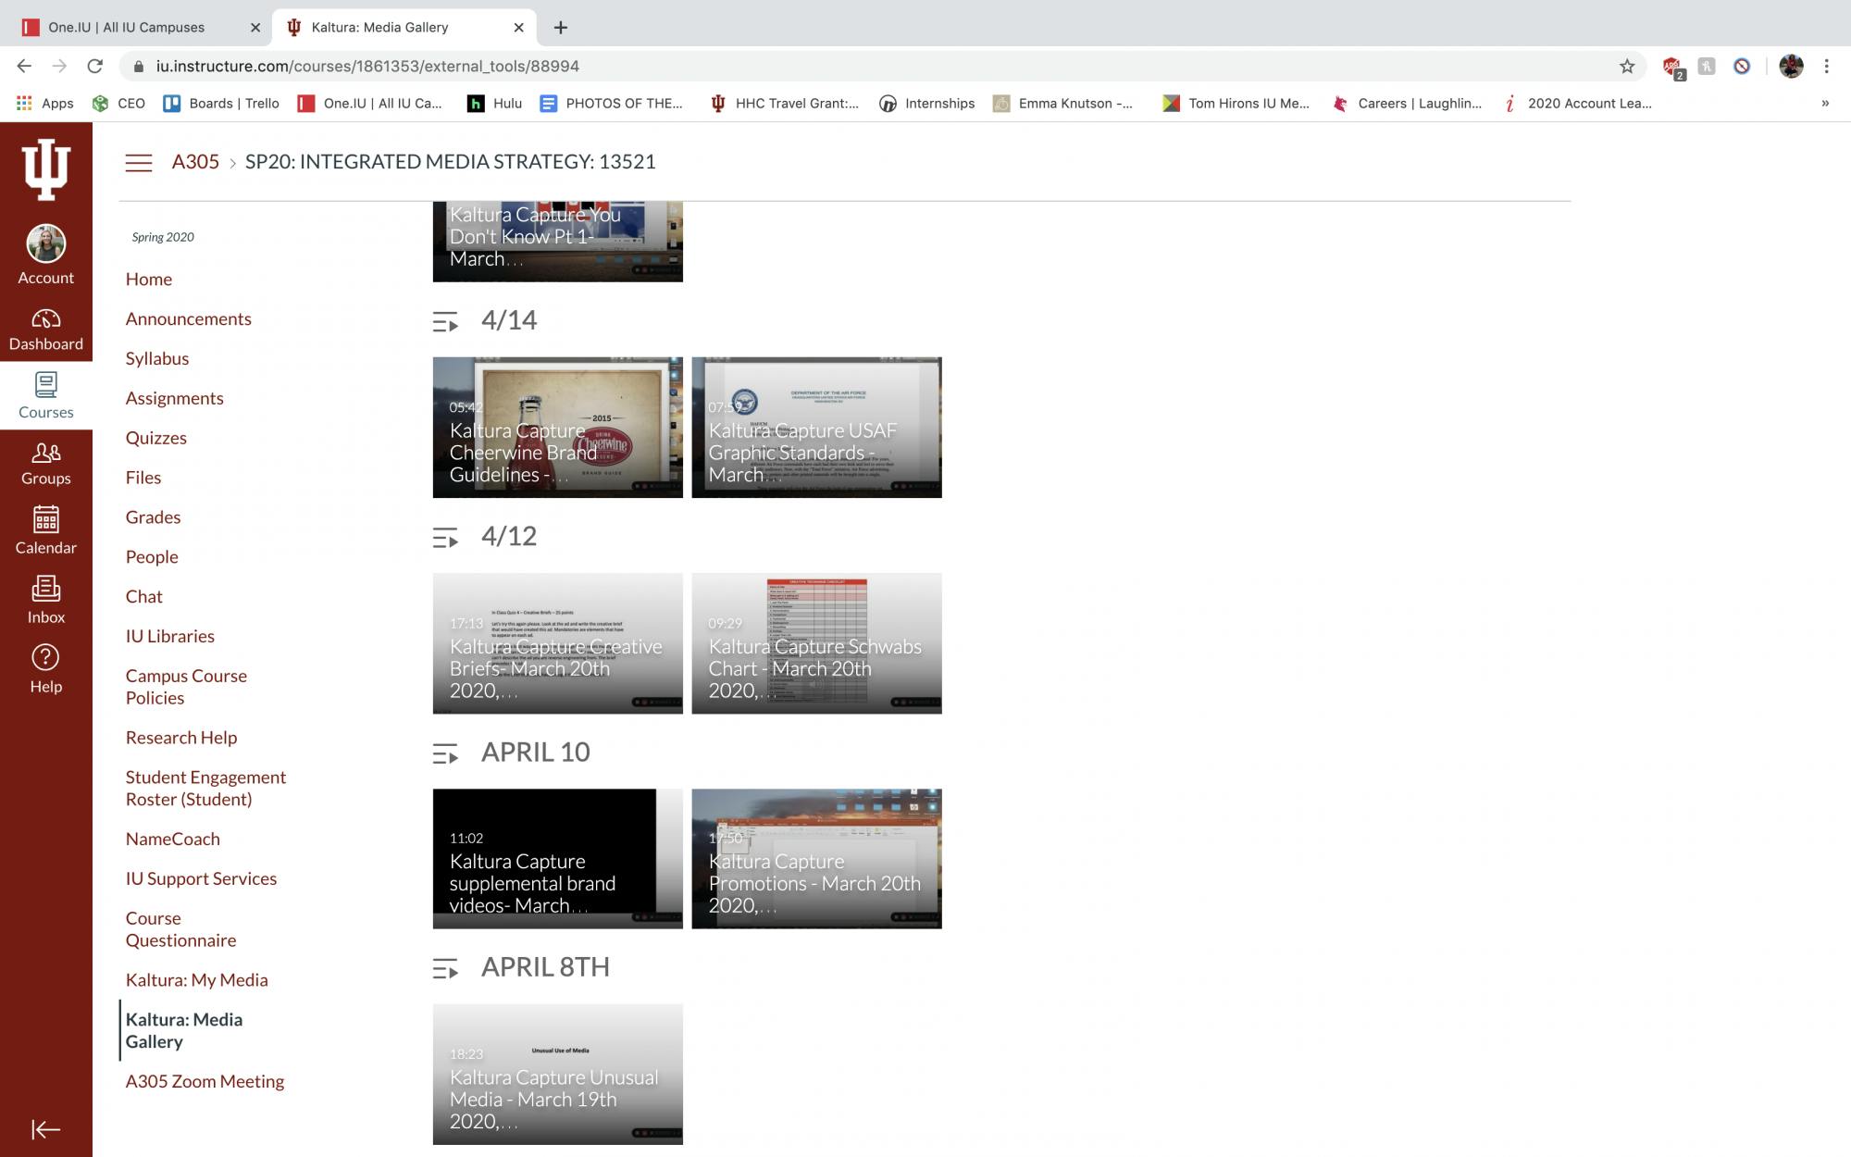Switch to the One.IU browser tab
1851x1157 pixels.
coord(127,27)
